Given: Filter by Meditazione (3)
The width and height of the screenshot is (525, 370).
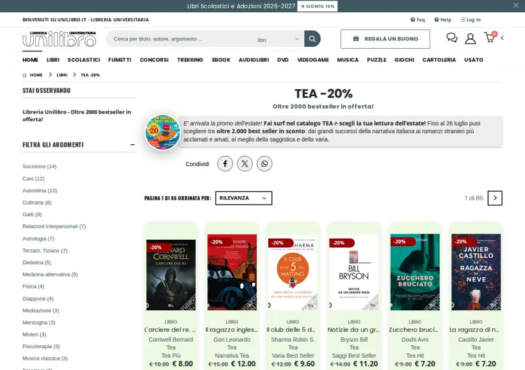Looking at the screenshot, I should [41, 310].
